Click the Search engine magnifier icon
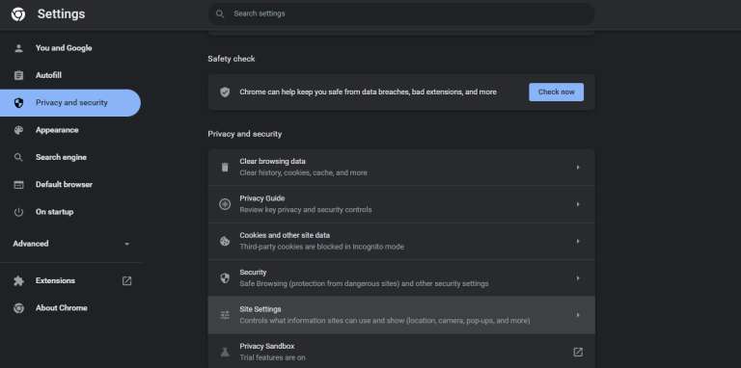 tap(18, 158)
